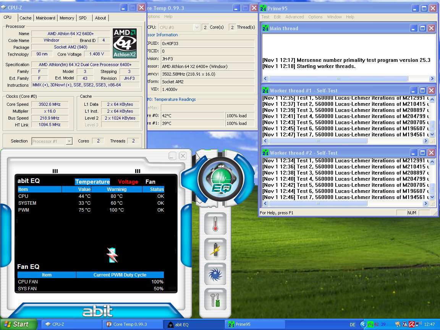Select the About tab in CPU-Z
Screen dimensions: 440x330
pos(100,18)
